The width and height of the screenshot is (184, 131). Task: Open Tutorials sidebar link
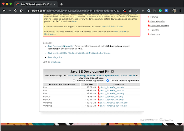[155, 30]
